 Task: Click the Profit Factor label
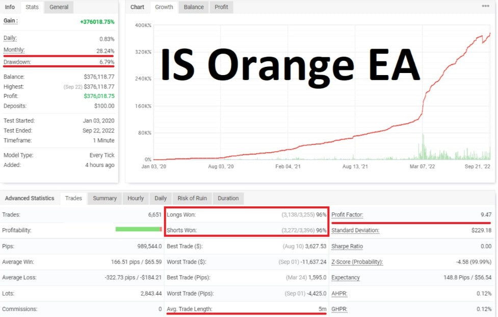tap(347, 215)
